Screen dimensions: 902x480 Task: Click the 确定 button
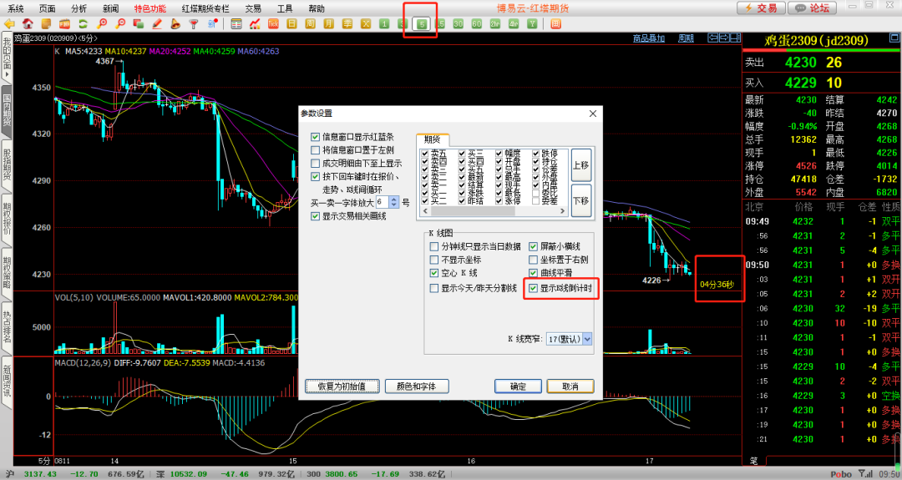(x=518, y=387)
